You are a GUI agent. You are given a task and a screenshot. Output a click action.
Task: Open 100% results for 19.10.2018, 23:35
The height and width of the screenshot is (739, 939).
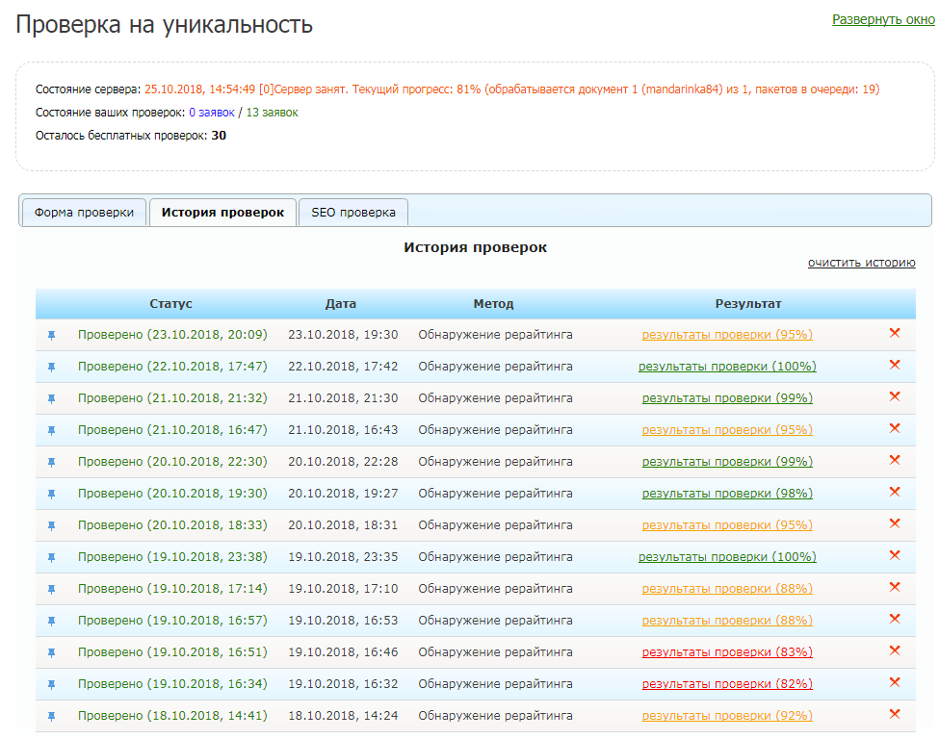tap(727, 556)
